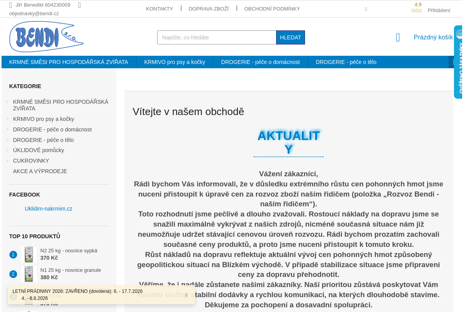Open N1 25 kg nosnice granule thumbnail
Image resolution: width=468 pixels, height=312 pixels.
(29, 274)
